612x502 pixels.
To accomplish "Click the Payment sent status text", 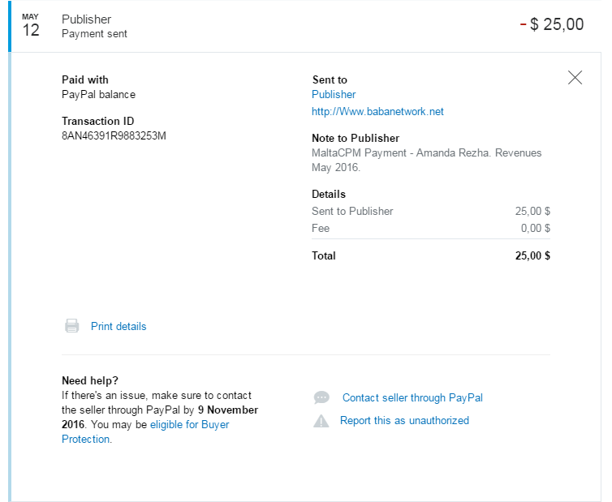I will (94, 34).
